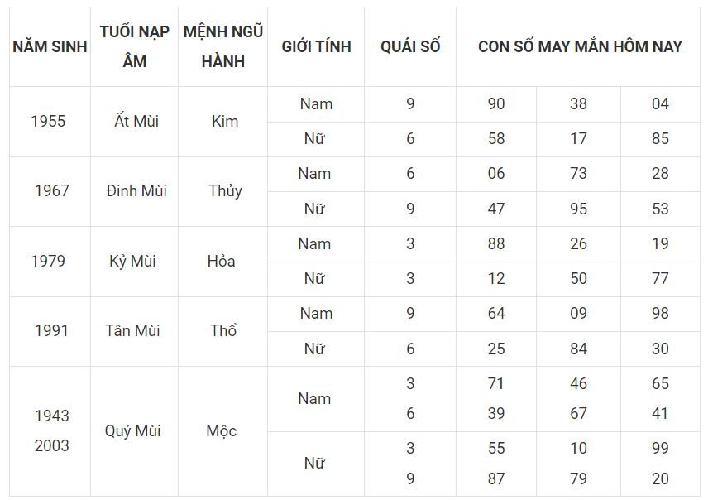The width and height of the screenshot is (708, 500).
Task: Select the Tân Mùi cell
Action: click(134, 331)
